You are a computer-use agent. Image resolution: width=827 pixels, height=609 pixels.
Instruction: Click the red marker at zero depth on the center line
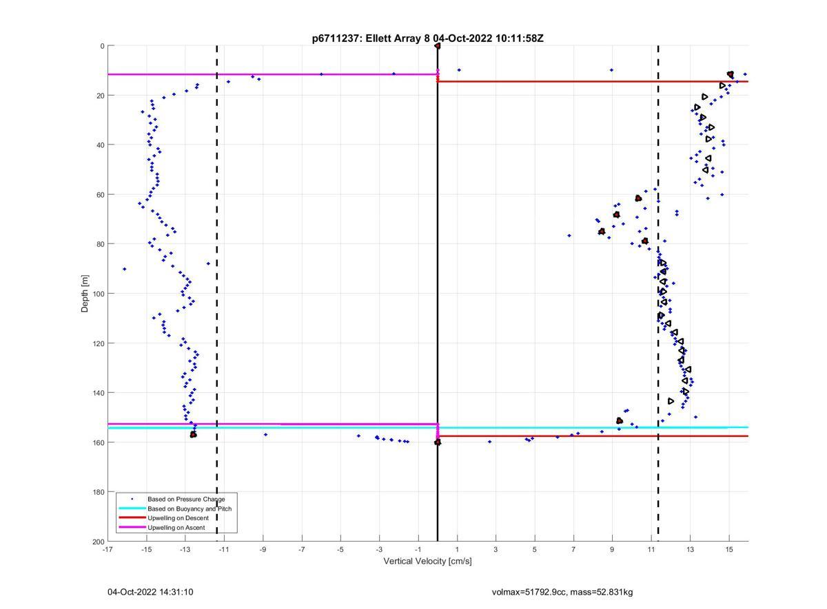tap(438, 46)
